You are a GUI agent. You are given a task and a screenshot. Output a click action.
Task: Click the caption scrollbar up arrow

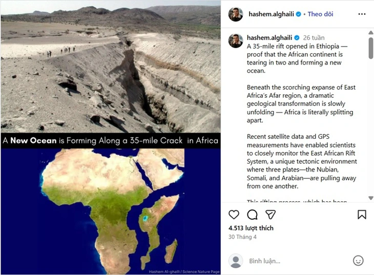click(x=370, y=33)
